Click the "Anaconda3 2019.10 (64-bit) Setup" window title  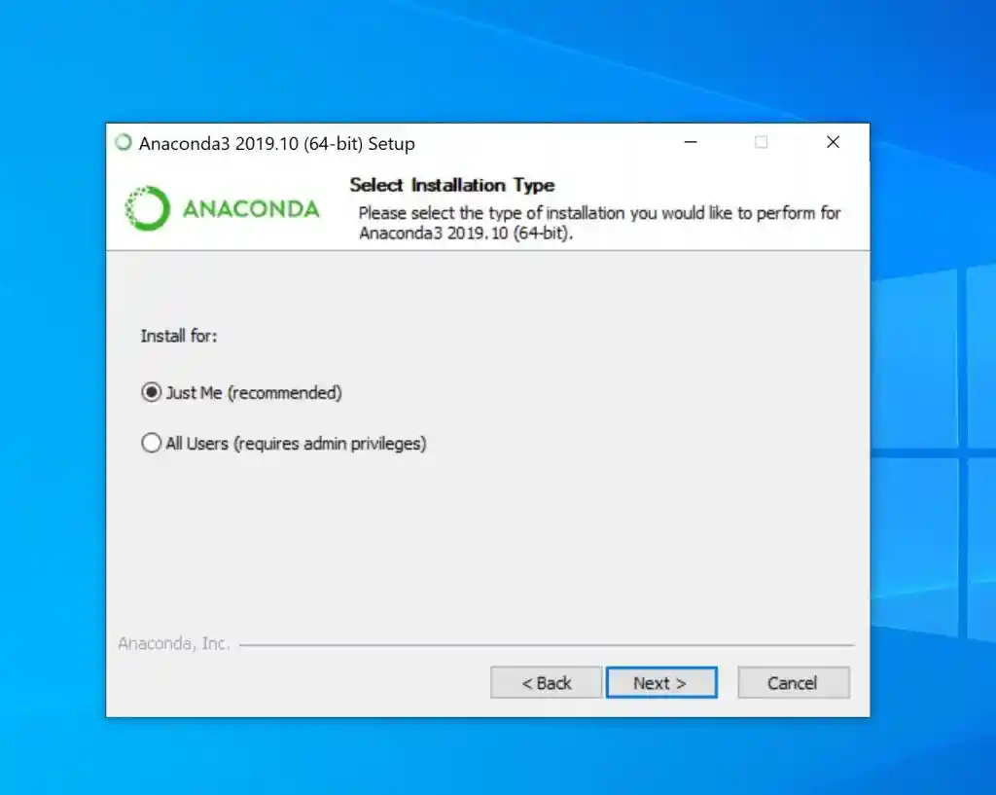277,144
